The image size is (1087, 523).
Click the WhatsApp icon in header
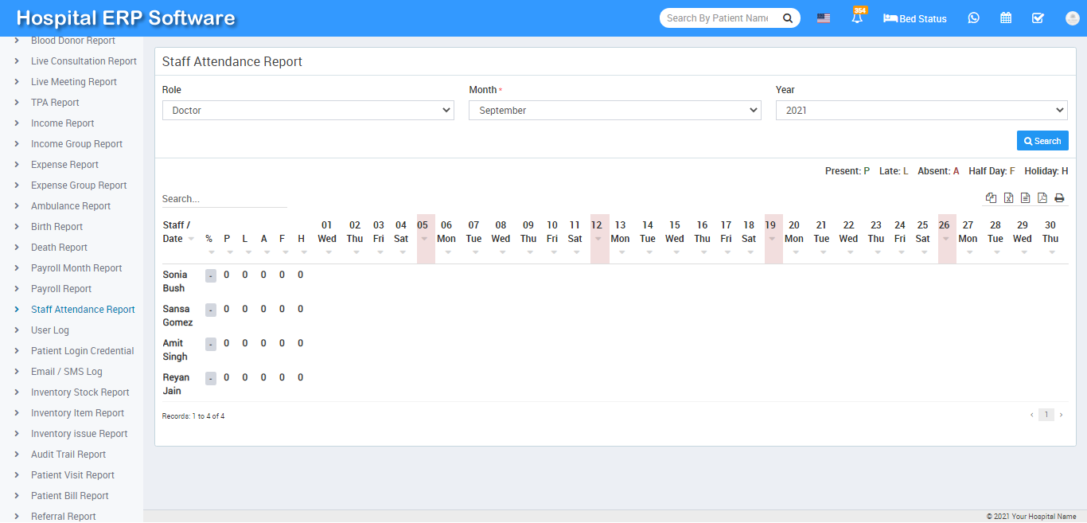973,18
